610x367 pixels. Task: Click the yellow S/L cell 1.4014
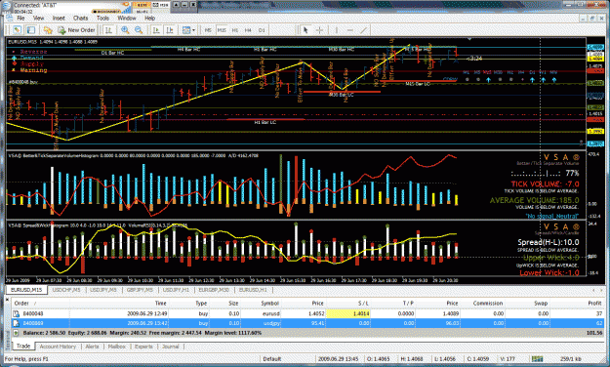tap(347, 313)
